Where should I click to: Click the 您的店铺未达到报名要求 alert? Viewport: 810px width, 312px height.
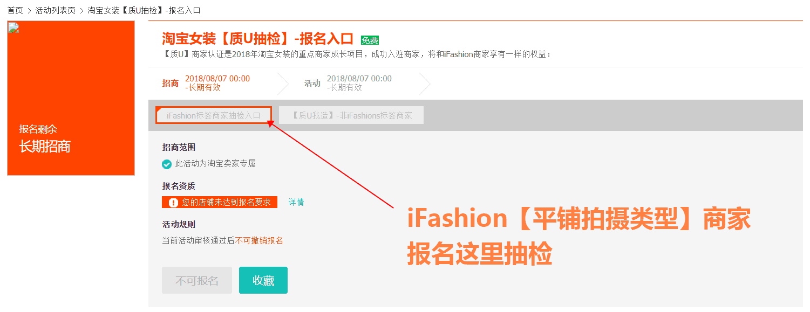220,202
